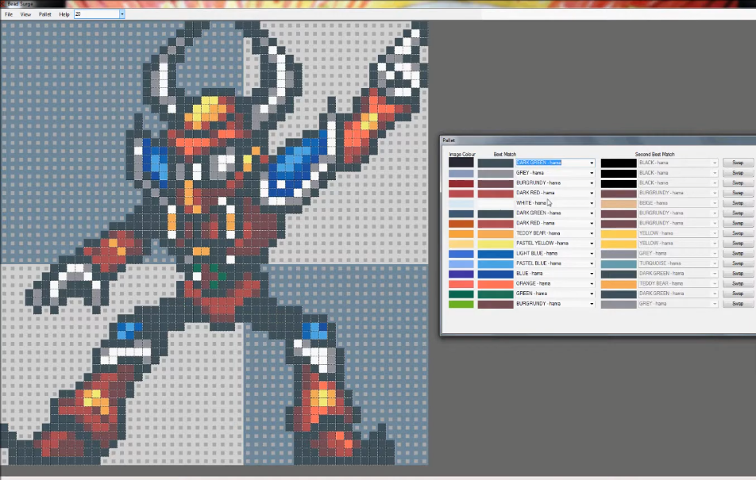756x480 pixels.
Task: Select best match swatch beside PASTEL BLUE - hama
Action: pos(496,264)
